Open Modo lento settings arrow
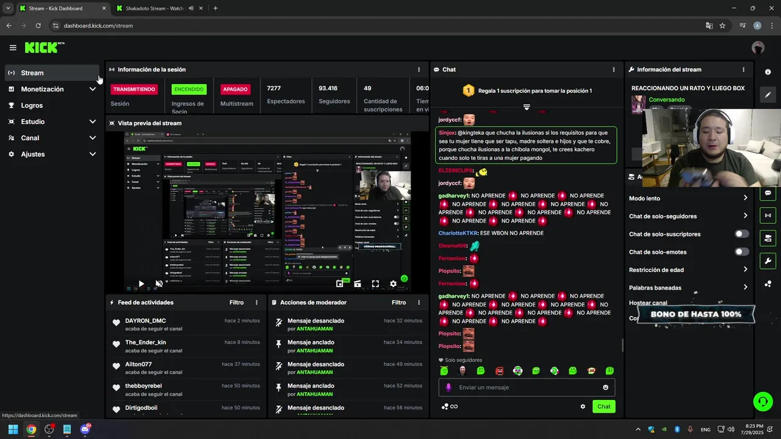 click(745, 198)
